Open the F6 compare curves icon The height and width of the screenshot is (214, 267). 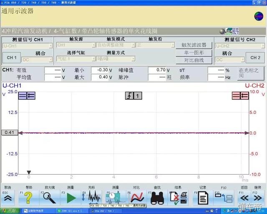pos(137,198)
